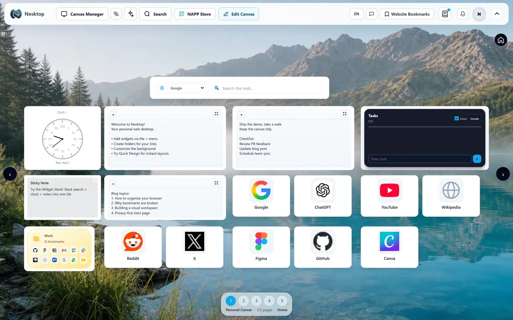Open Website Bookmarks
Image resolution: width=513 pixels, height=320 pixels.
point(407,14)
